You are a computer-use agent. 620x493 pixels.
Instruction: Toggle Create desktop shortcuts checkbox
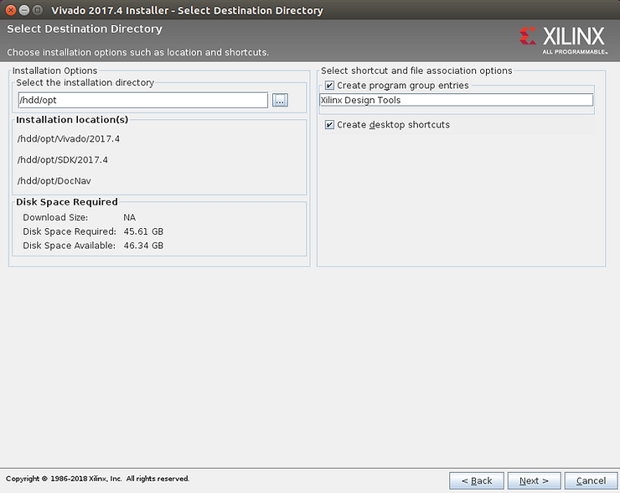[329, 125]
